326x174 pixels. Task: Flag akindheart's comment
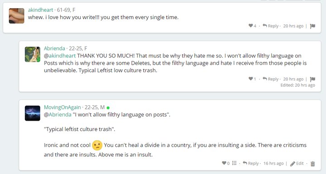click(312, 26)
